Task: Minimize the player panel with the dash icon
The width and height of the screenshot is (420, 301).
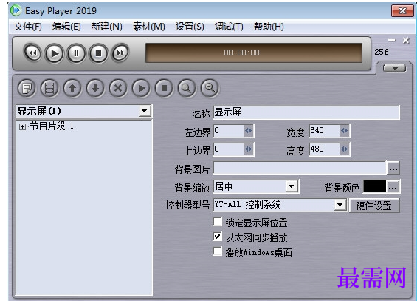Action: 392,41
